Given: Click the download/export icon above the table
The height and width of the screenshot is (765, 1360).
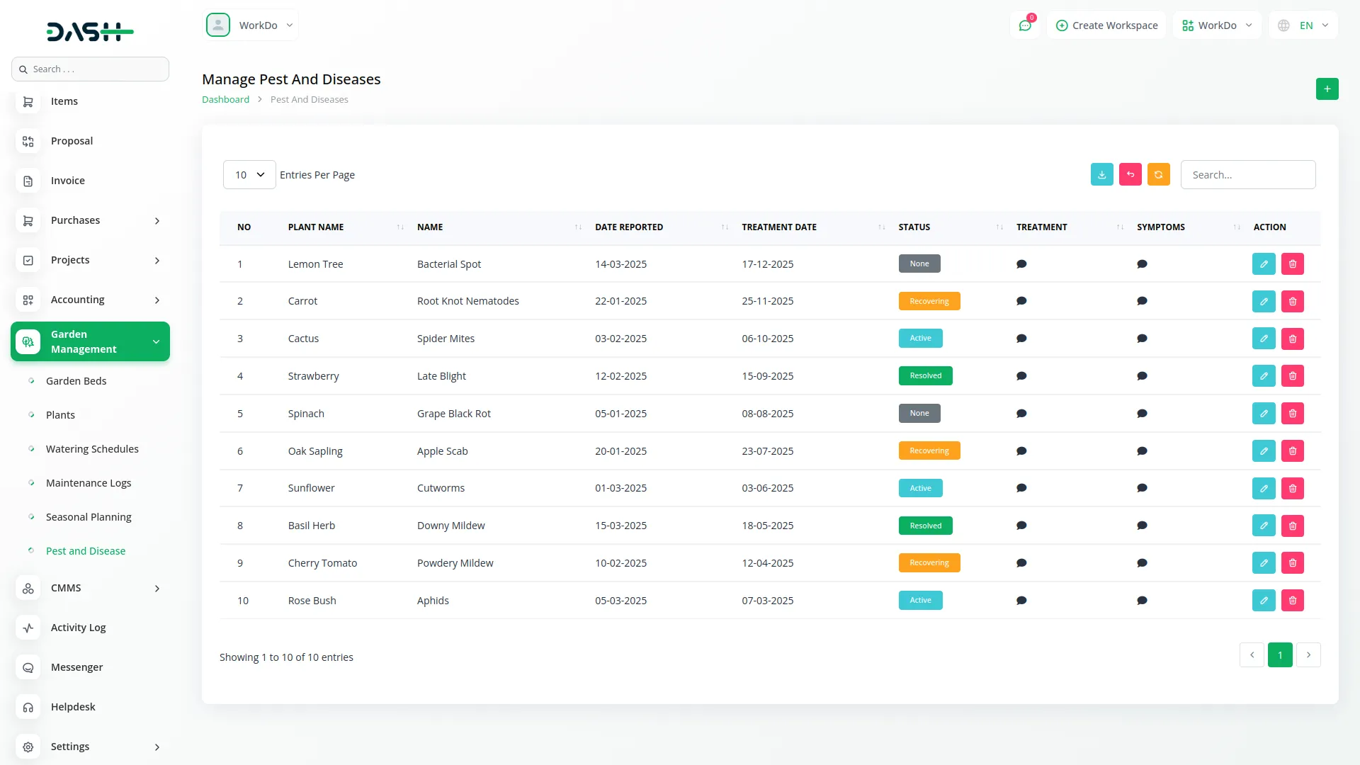Looking at the screenshot, I should 1101,174.
